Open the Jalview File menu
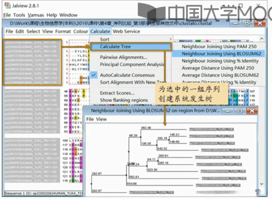The image size is (272, 199). click(x=7, y=15)
